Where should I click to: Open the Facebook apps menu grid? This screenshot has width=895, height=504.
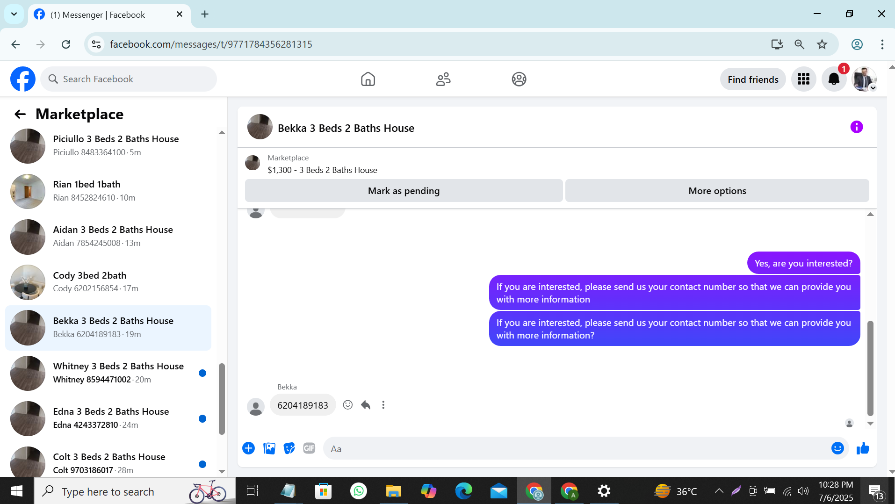pyautogui.click(x=804, y=79)
